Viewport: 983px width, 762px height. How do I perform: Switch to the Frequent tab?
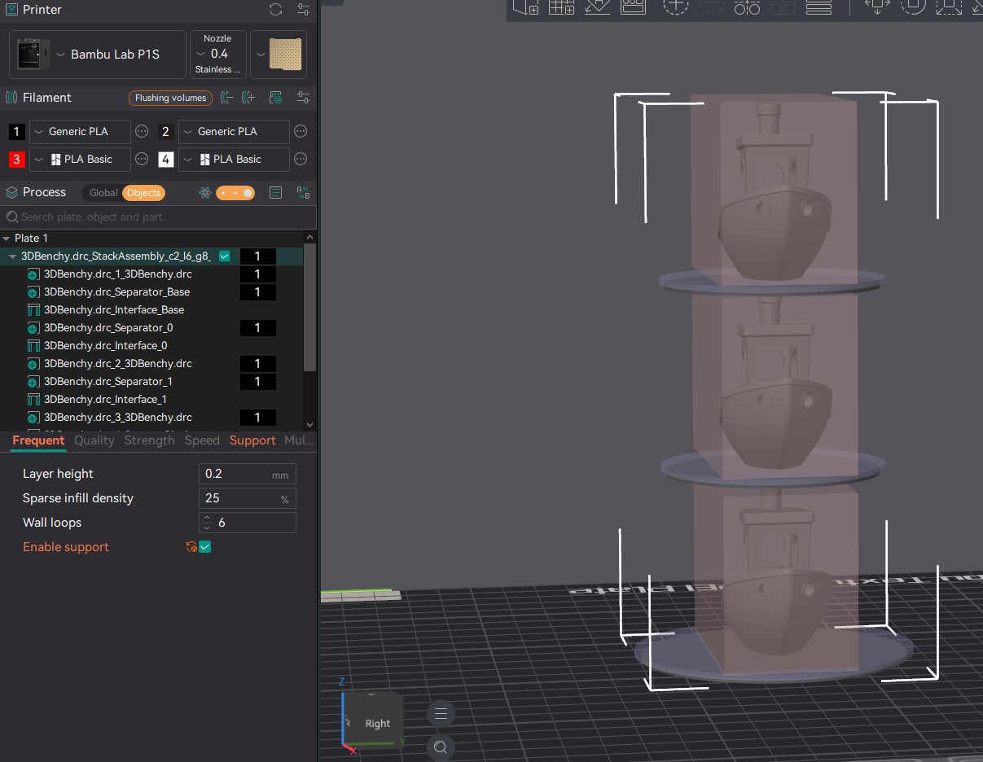[x=38, y=440]
